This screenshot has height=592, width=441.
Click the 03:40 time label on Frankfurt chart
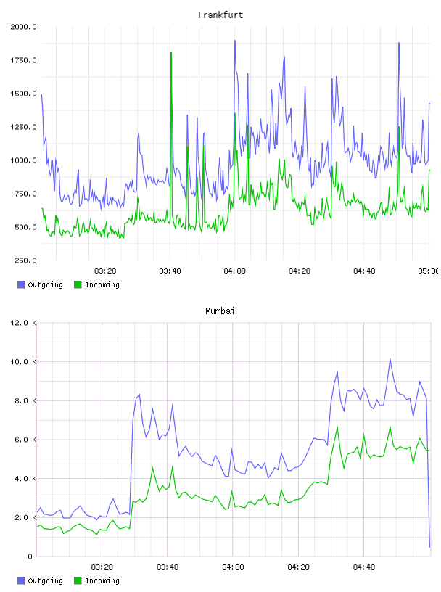tap(170, 271)
